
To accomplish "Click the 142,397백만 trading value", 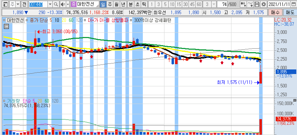I will coord(140,13).
